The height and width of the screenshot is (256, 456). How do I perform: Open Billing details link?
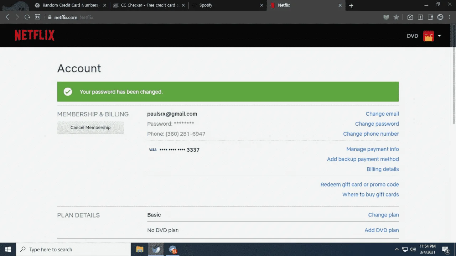383,169
